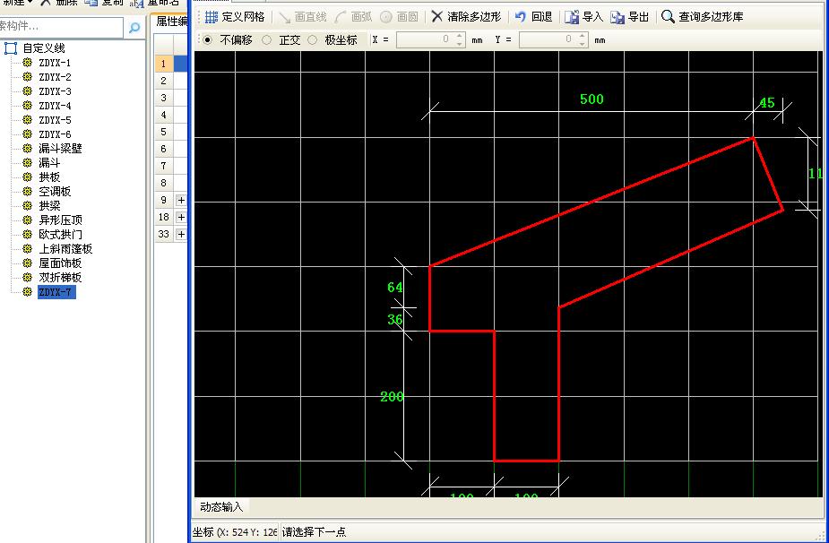829x543 pixels.
Task: Click row number 1 in property table
Action: pyautogui.click(x=164, y=64)
